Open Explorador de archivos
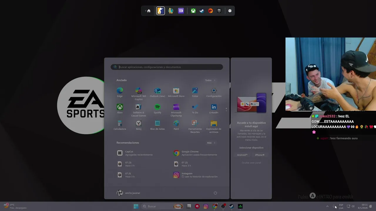 coord(214,127)
